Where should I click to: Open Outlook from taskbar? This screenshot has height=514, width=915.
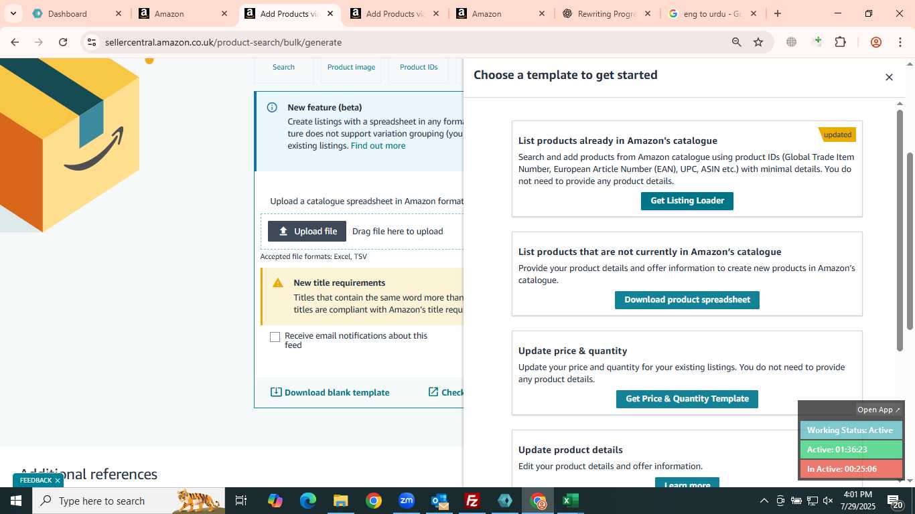click(439, 501)
